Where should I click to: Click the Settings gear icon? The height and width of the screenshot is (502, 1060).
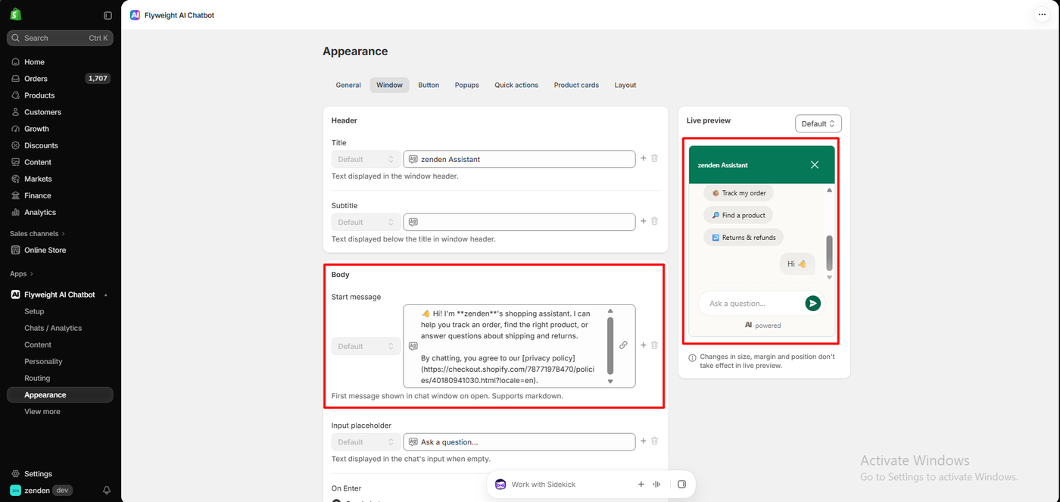pos(16,474)
